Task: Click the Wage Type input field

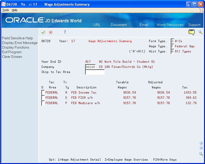Action: (x=172, y=46)
